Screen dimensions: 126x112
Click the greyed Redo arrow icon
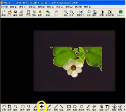click(x=56, y=12)
